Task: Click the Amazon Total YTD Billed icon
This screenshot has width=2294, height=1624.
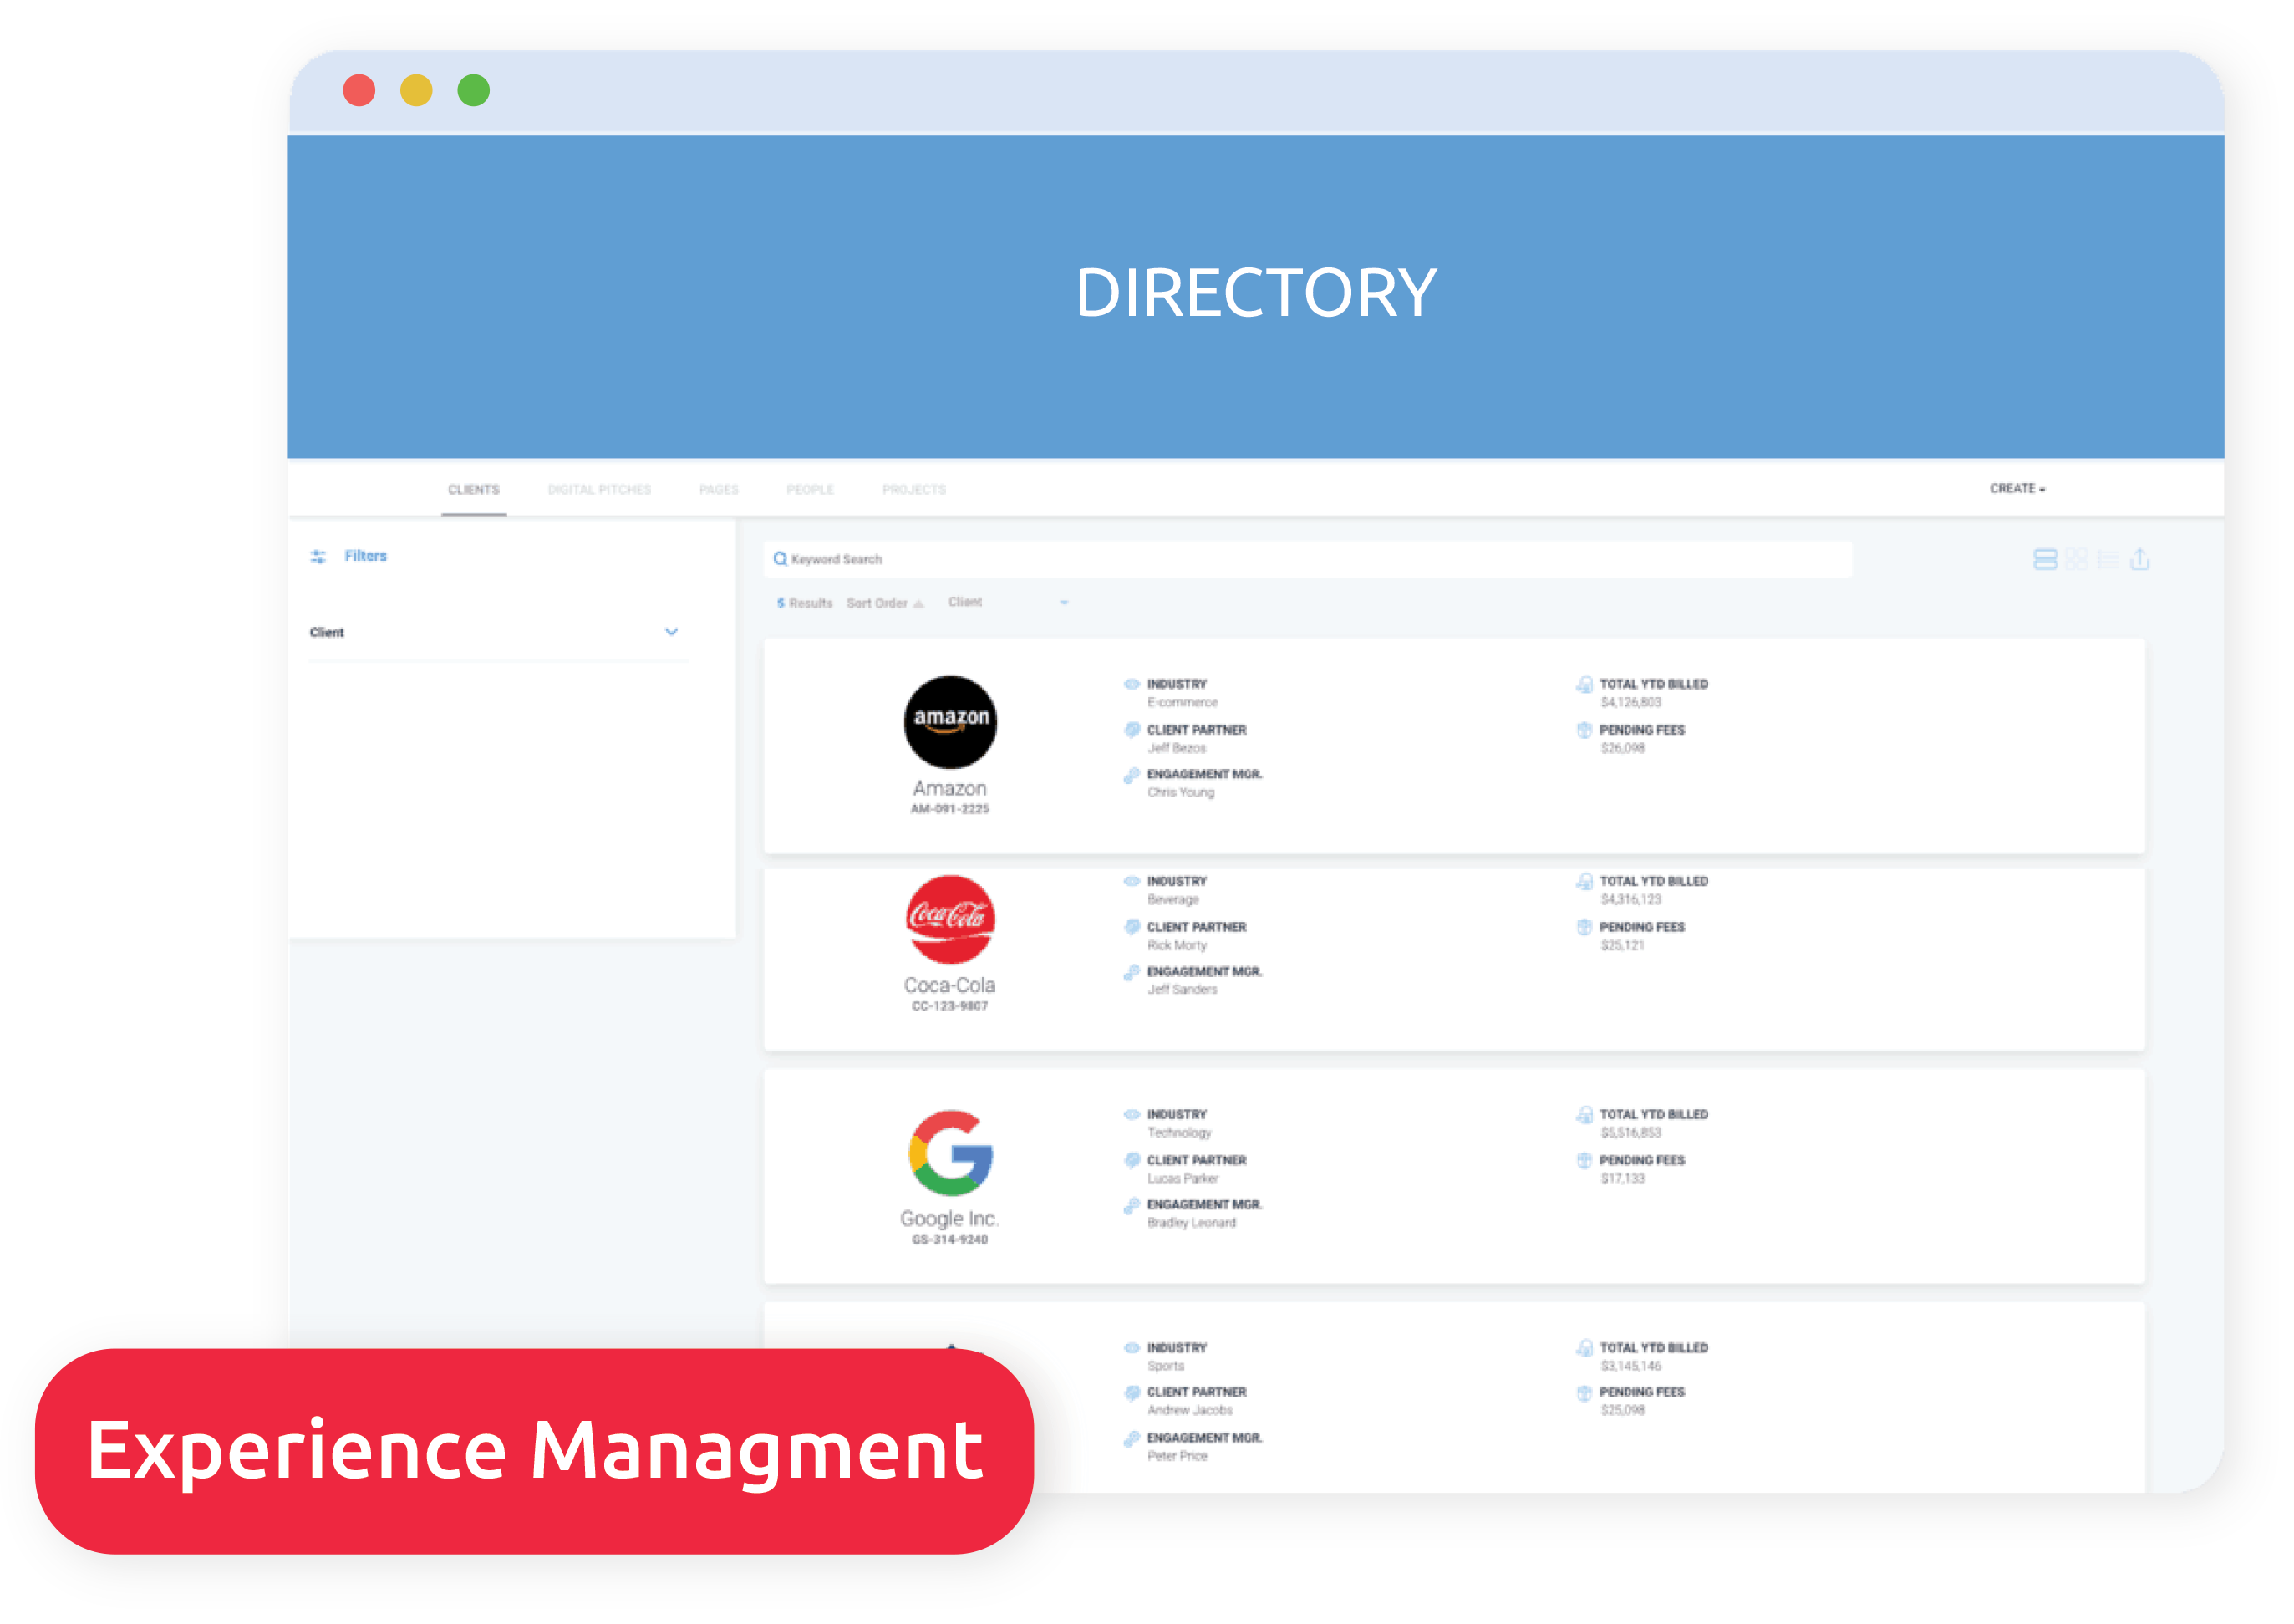Action: (1584, 684)
